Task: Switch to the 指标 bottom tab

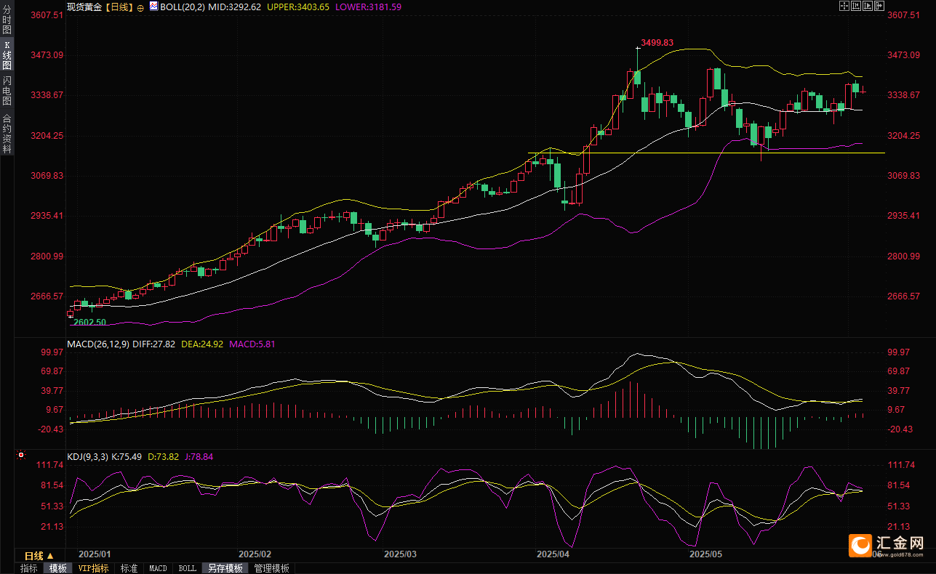Action: [x=29, y=568]
